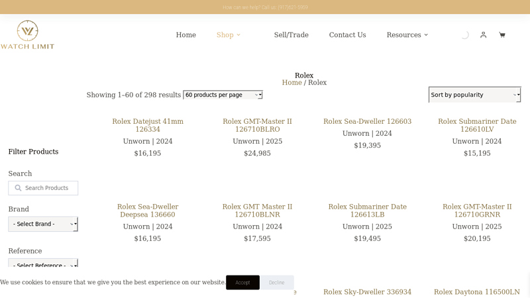Expand the Shop menu chevron
The width and height of the screenshot is (530, 298).
[x=238, y=35]
